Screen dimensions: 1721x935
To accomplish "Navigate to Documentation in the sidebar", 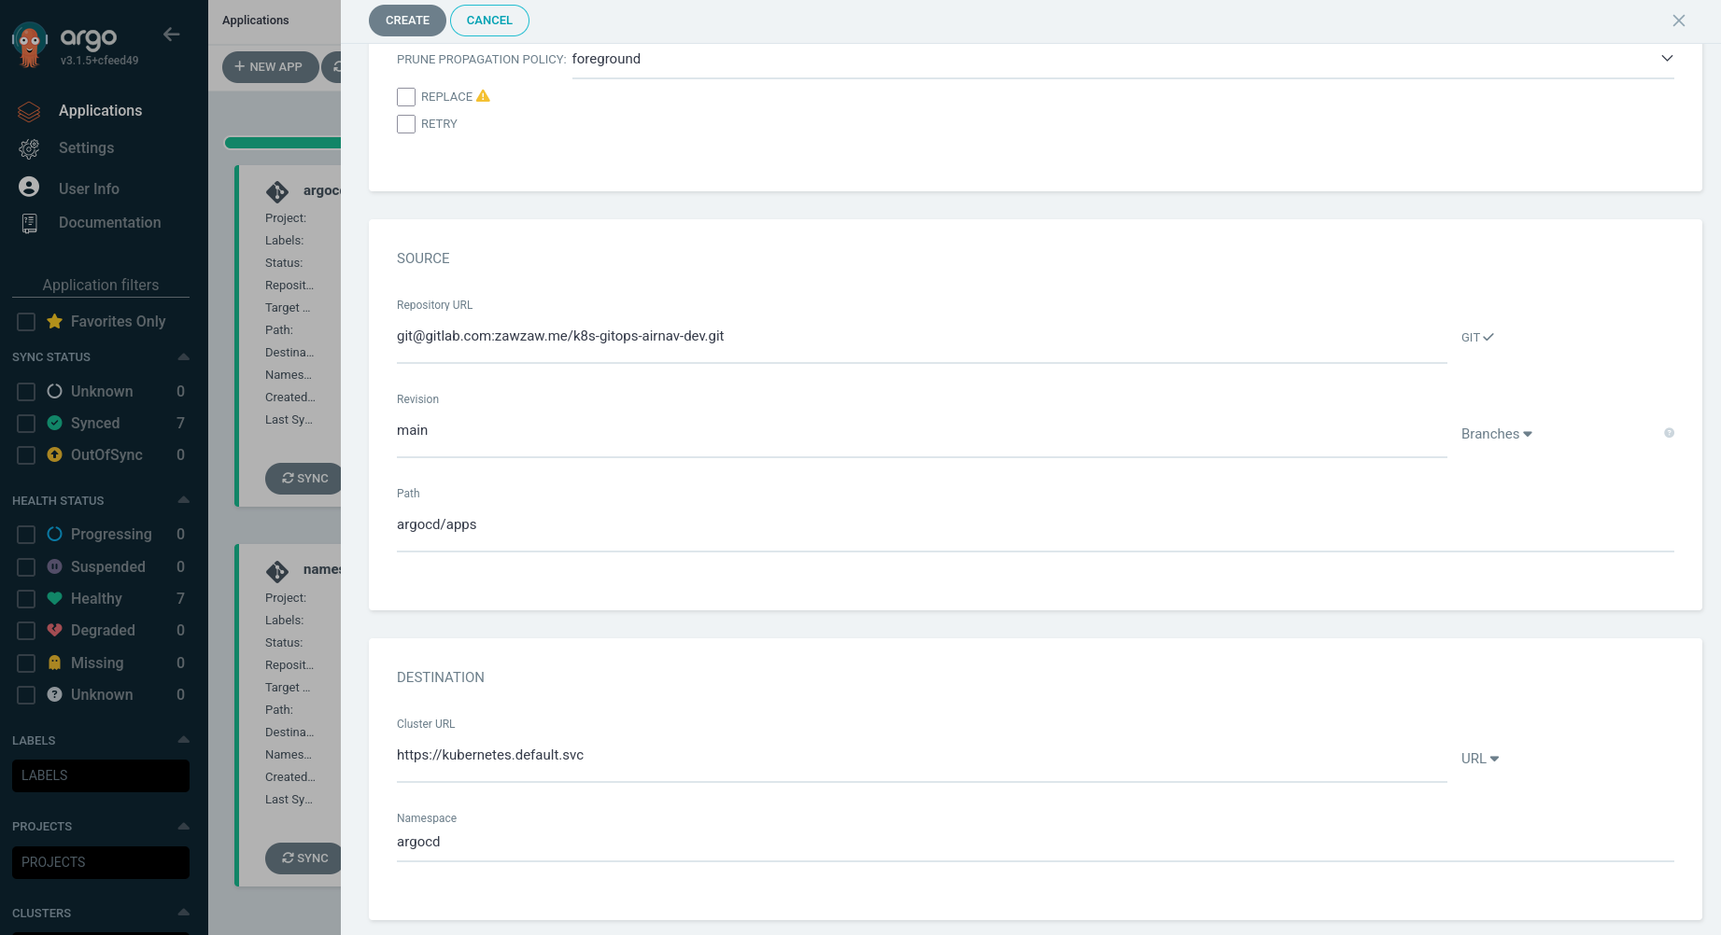I will (29, 222).
